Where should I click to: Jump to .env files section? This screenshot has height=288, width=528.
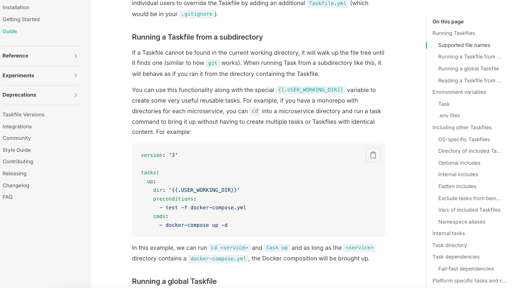click(449, 115)
